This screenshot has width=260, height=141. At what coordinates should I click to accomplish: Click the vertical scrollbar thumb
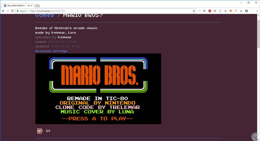pos(258,34)
